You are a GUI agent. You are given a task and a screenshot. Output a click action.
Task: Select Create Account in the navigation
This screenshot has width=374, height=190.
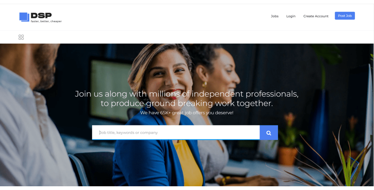click(x=316, y=16)
